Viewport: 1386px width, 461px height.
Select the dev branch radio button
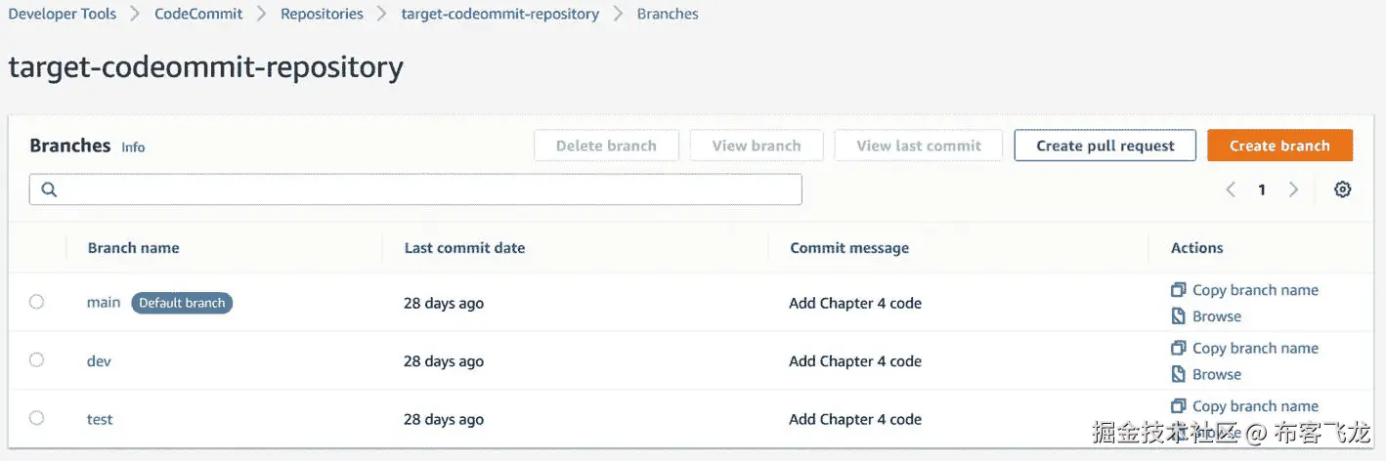(x=37, y=360)
